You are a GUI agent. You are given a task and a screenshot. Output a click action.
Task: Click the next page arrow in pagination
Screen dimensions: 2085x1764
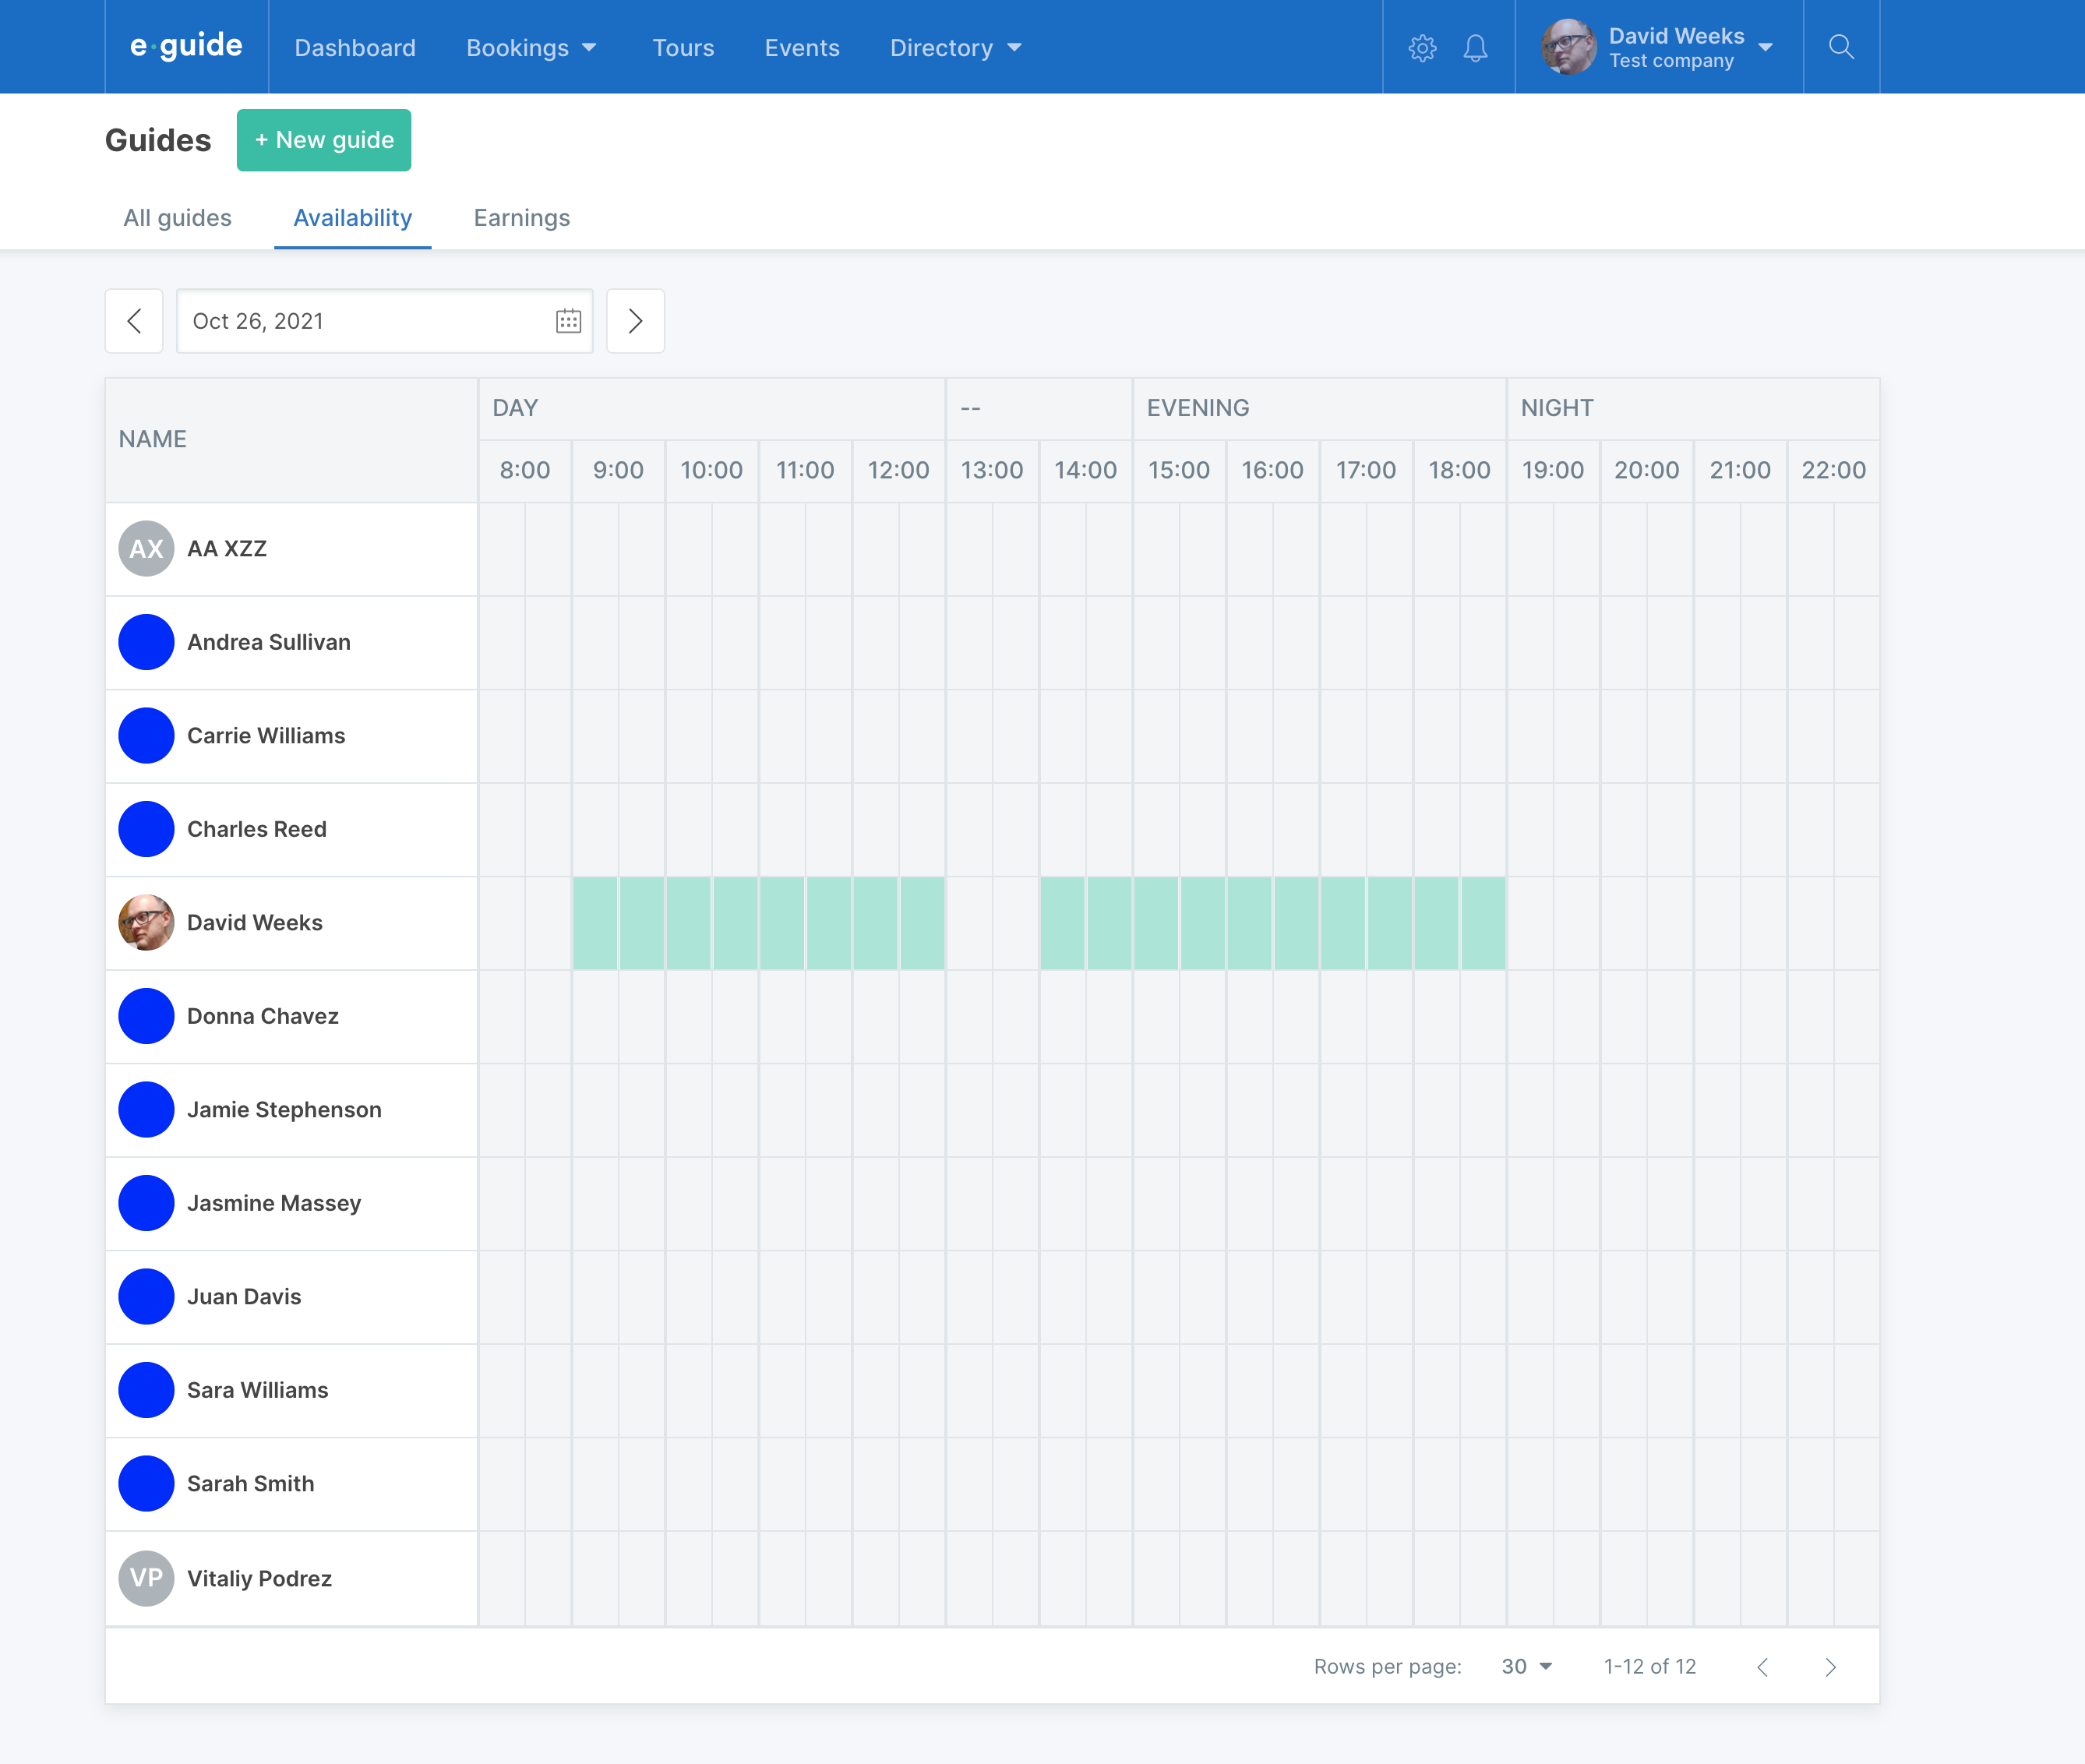tap(1831, 1666)
